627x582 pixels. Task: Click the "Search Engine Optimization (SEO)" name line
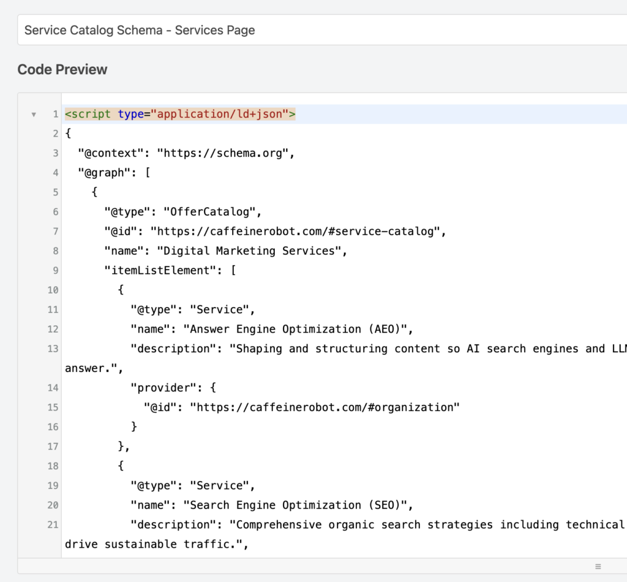point(272,505)
